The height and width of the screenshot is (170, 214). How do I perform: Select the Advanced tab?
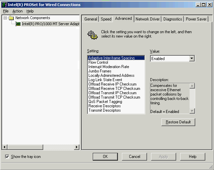coord(123,18)
